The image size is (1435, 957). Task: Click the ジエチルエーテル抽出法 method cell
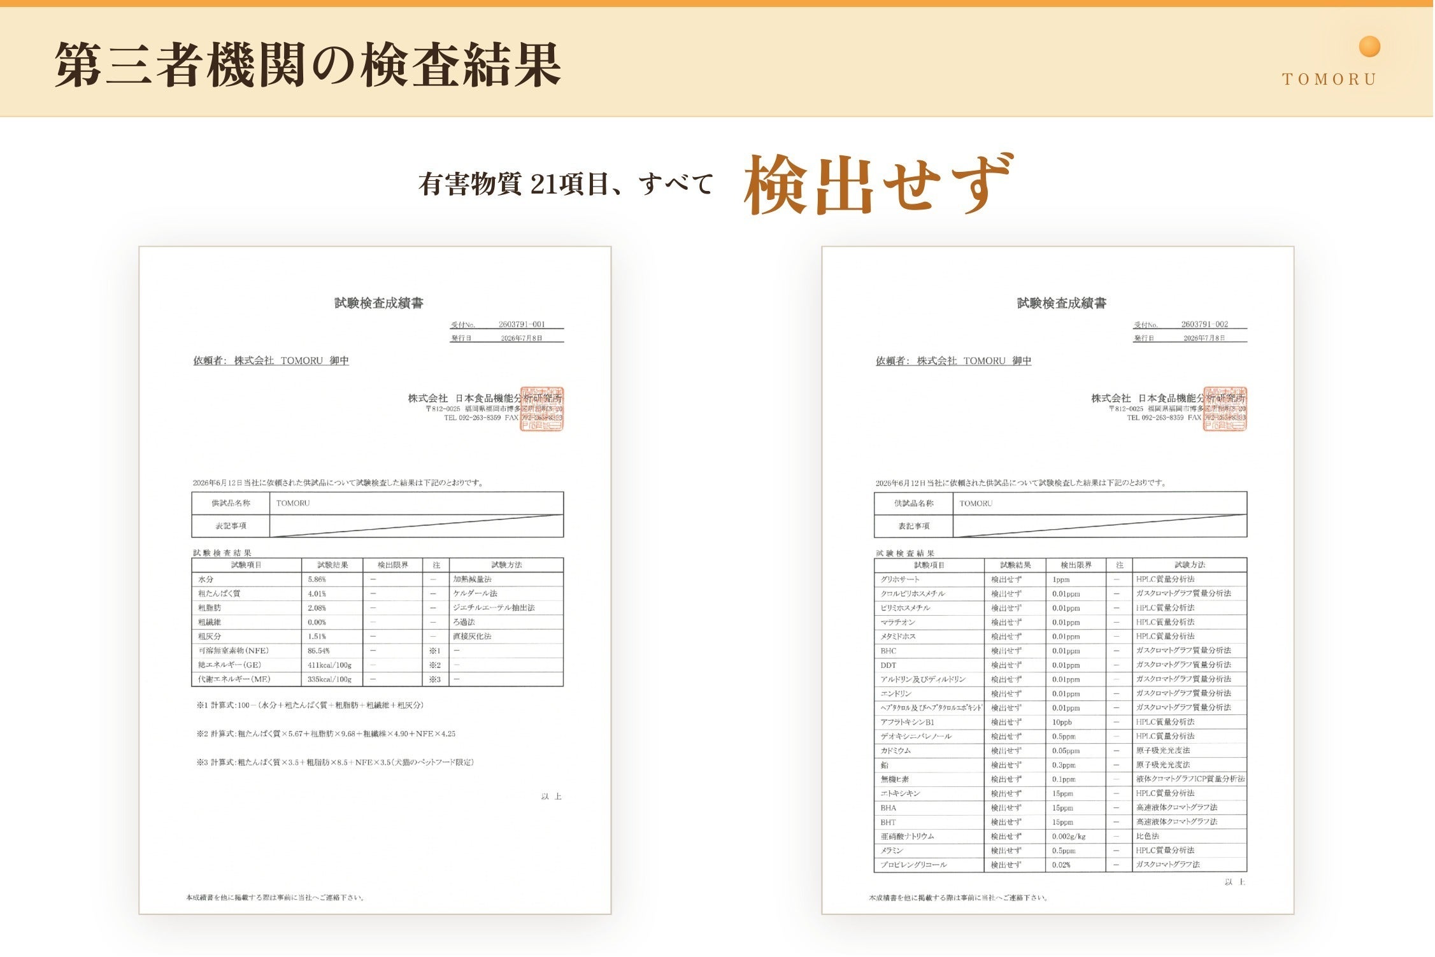[494, 608]
